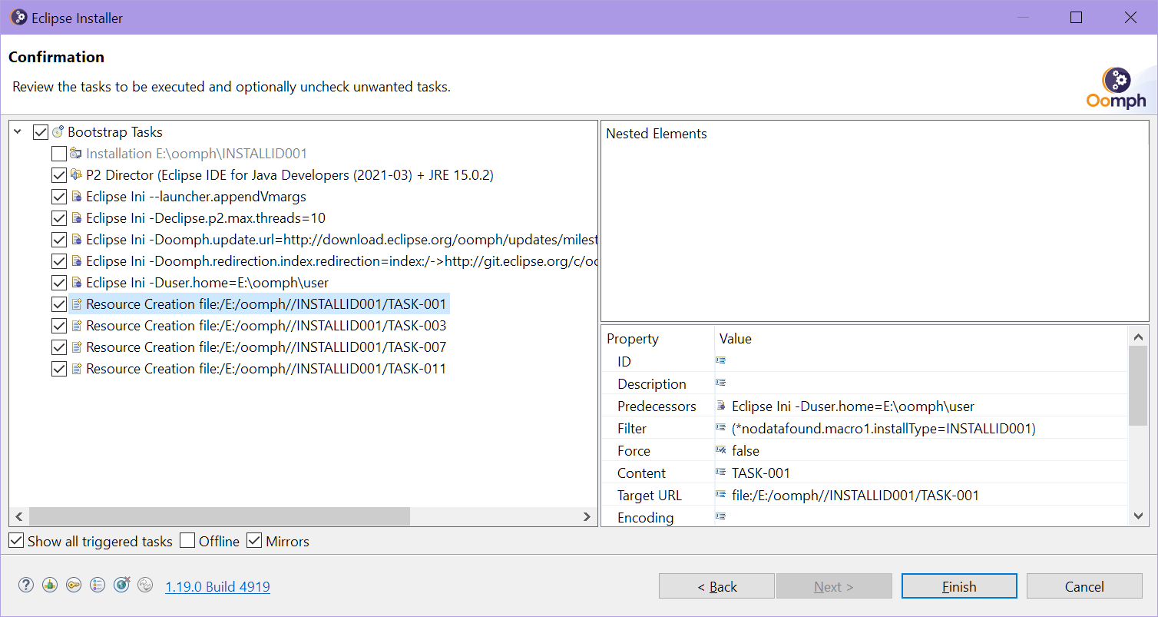Screen dimensions: 1158x617
Task: Click the --launcher.appendVmargs row icon
Action: tap(76, 197)
